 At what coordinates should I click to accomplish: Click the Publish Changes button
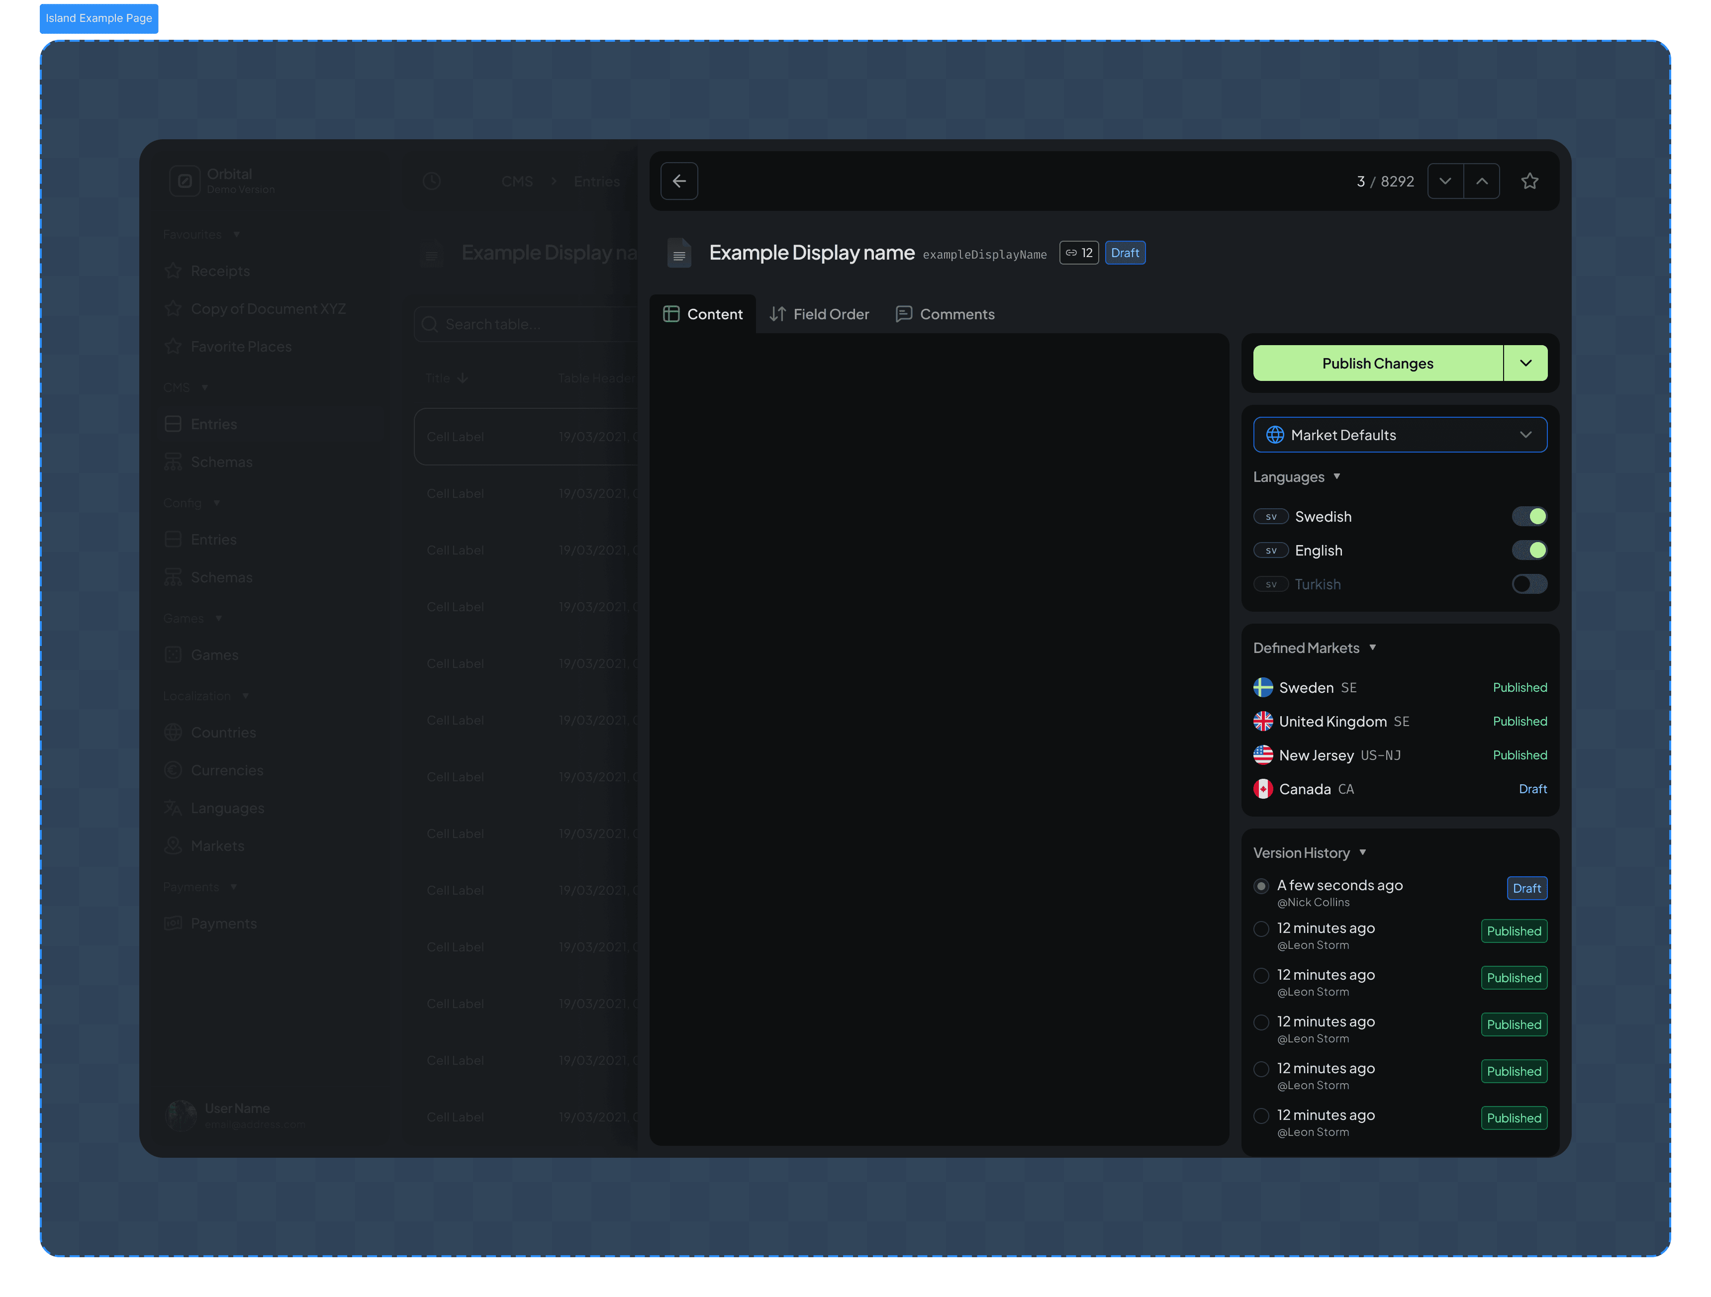pyautogui.click(x=1377, y=364)
